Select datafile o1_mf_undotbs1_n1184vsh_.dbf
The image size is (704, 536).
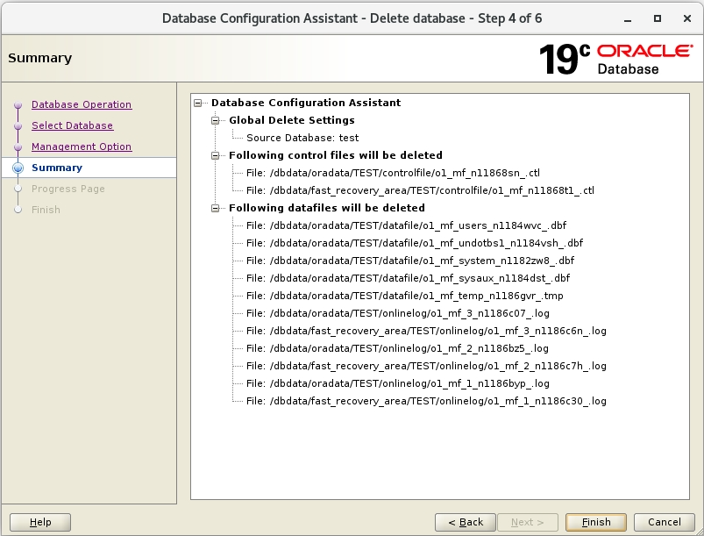pos(415,243)
